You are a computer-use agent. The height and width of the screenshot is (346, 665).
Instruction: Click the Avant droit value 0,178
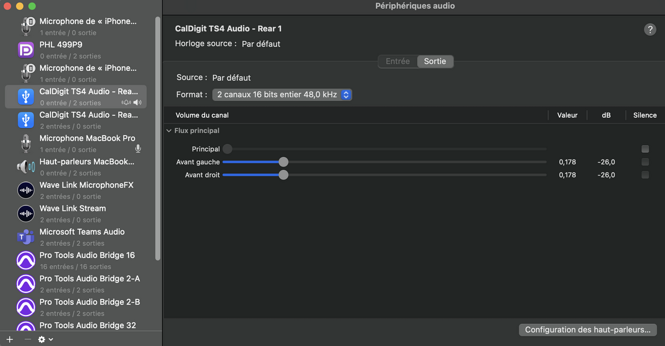[x=567, y=175]
